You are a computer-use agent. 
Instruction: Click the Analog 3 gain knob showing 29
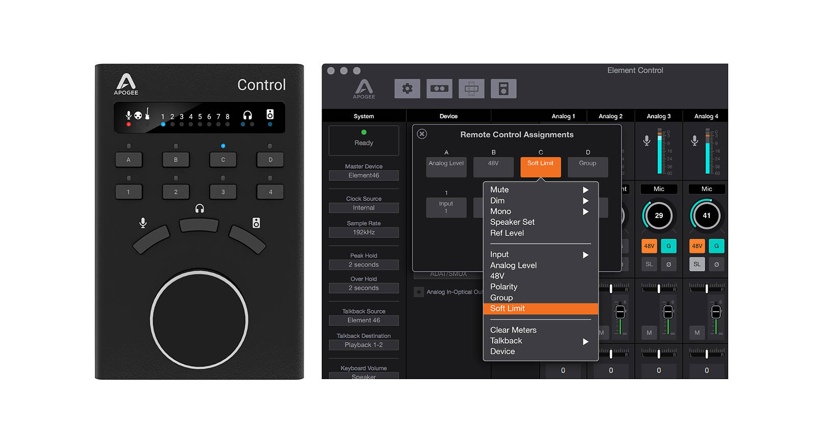pos(659,216)
